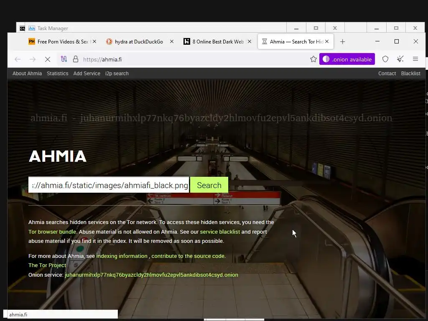Screen dimensions: 428x321
Task: Click the command prompt icon behind Task Manager
Action: coord(22,28)
